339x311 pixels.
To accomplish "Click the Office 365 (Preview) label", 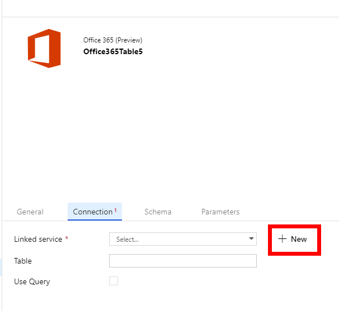I will 112,40.
